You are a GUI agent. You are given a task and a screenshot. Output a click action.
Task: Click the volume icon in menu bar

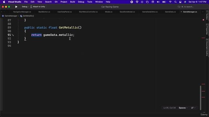(x=158, y=2)
